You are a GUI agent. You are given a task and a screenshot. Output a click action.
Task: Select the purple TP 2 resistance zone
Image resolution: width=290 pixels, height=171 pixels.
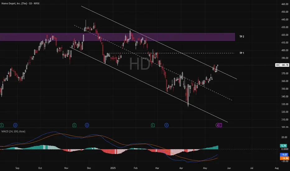tap(117, 37)
